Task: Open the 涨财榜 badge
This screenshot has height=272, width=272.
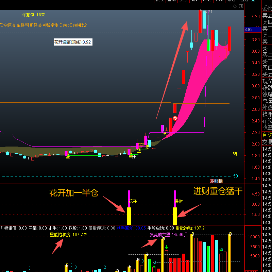Action: coord(216,181)
